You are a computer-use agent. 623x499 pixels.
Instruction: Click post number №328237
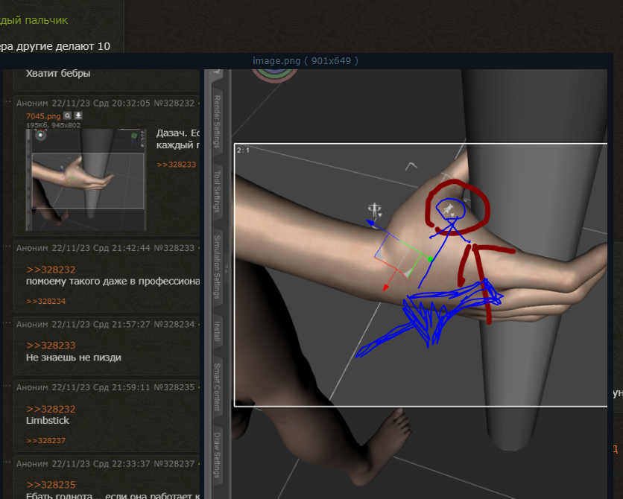coord(174,464)
